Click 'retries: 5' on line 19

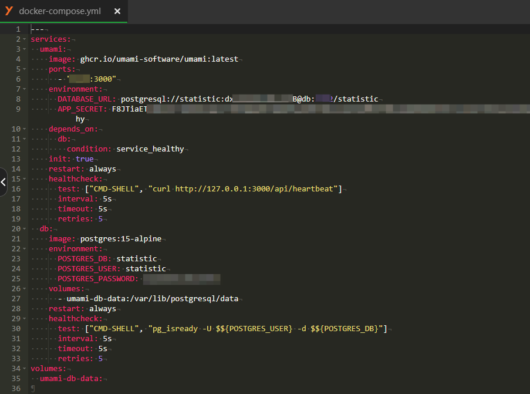(80, 219)
